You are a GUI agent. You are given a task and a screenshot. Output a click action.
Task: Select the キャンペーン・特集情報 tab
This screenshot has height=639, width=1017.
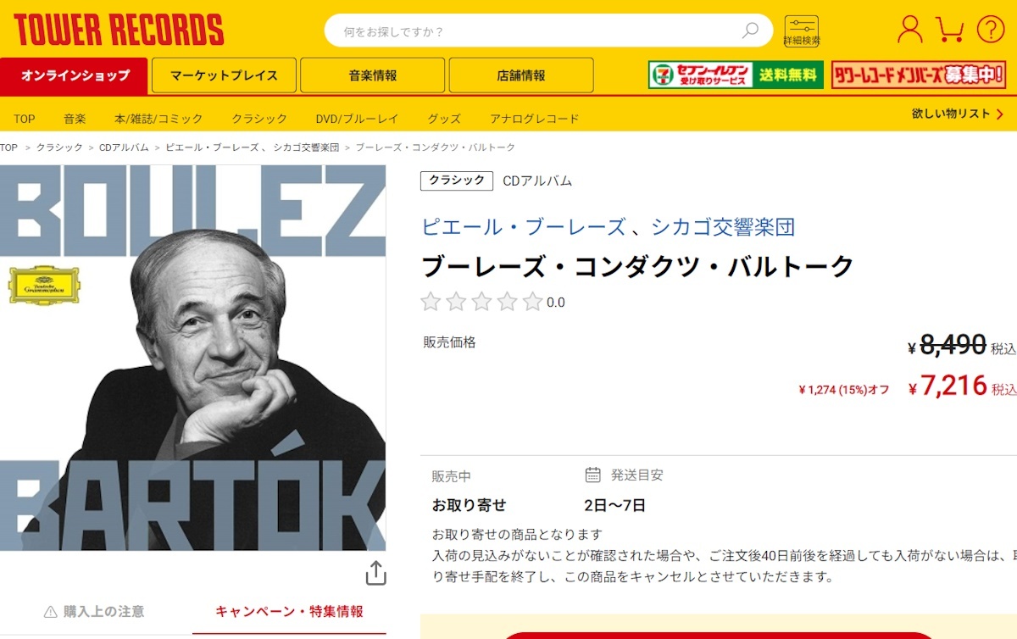pyautogui.click(x=289, y=611)
